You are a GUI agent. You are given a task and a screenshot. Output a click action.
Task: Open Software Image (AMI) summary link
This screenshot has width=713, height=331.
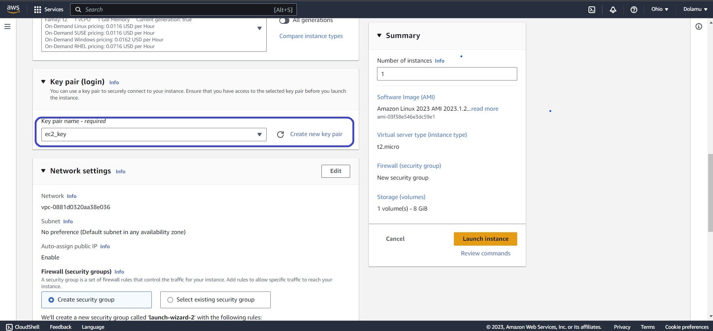[x=406, y=97]
